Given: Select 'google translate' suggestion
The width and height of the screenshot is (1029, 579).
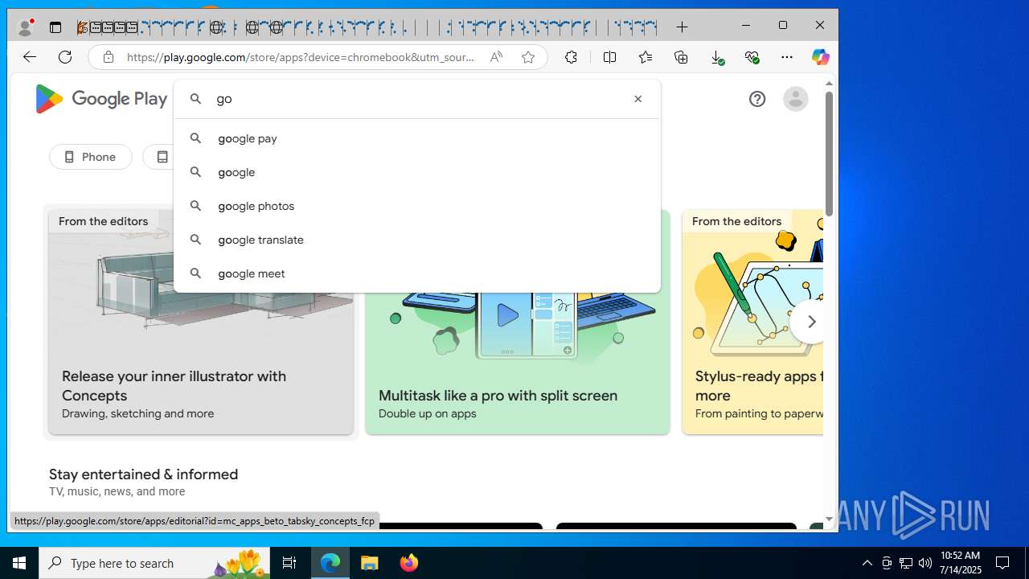Looking at the screenshot, I should pyautogui.click(x=417, y=240).
